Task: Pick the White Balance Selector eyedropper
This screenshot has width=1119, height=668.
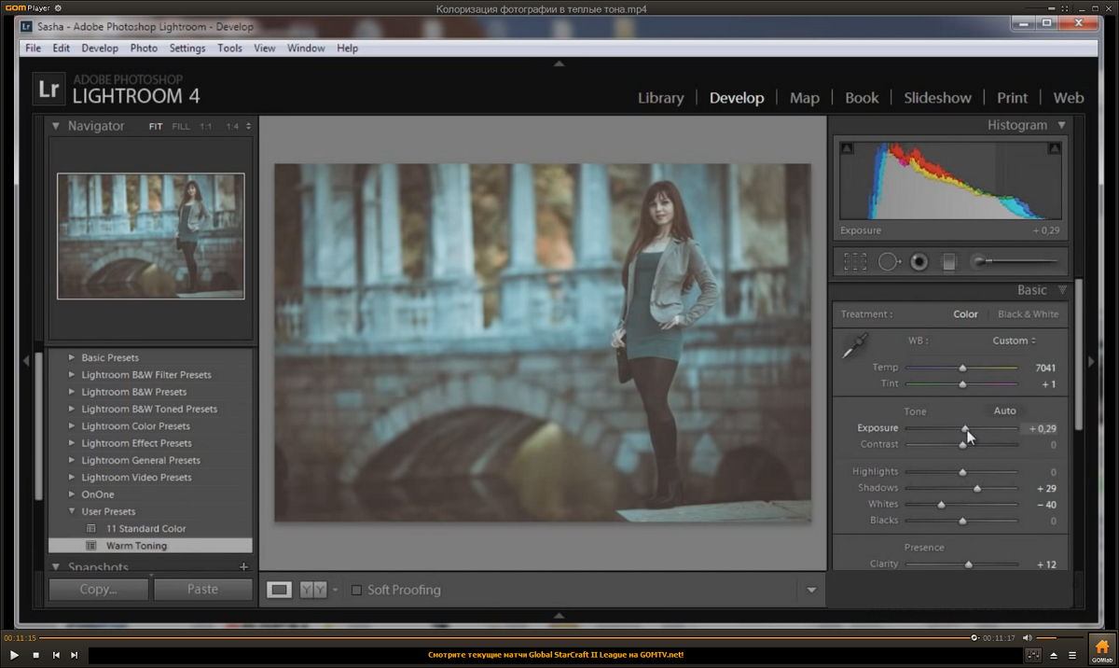Action: click(x=854, y=346)
